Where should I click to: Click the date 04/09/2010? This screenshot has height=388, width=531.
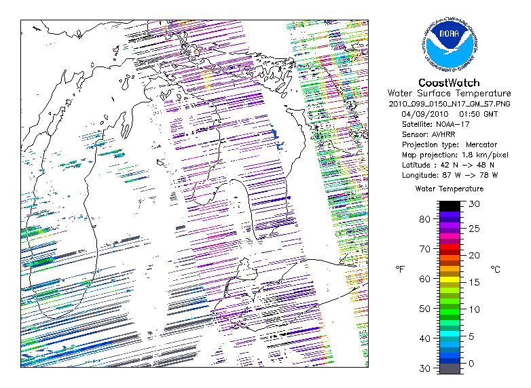[424, 114]
